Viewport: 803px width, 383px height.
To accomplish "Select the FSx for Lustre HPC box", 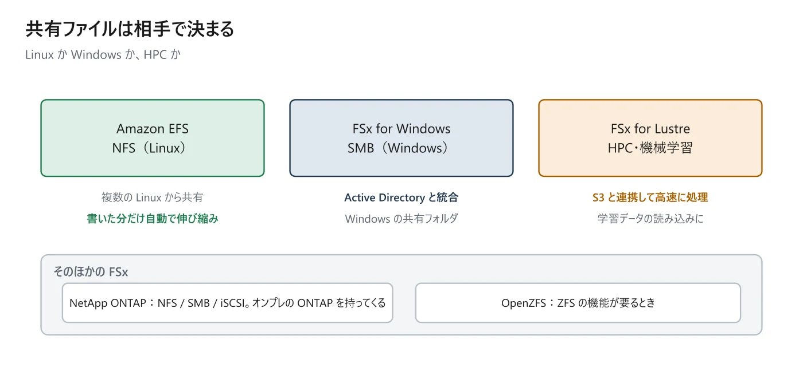I will tap(650, 138).
